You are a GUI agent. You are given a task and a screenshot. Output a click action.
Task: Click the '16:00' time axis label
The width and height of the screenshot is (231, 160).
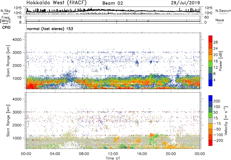point(142,154)
